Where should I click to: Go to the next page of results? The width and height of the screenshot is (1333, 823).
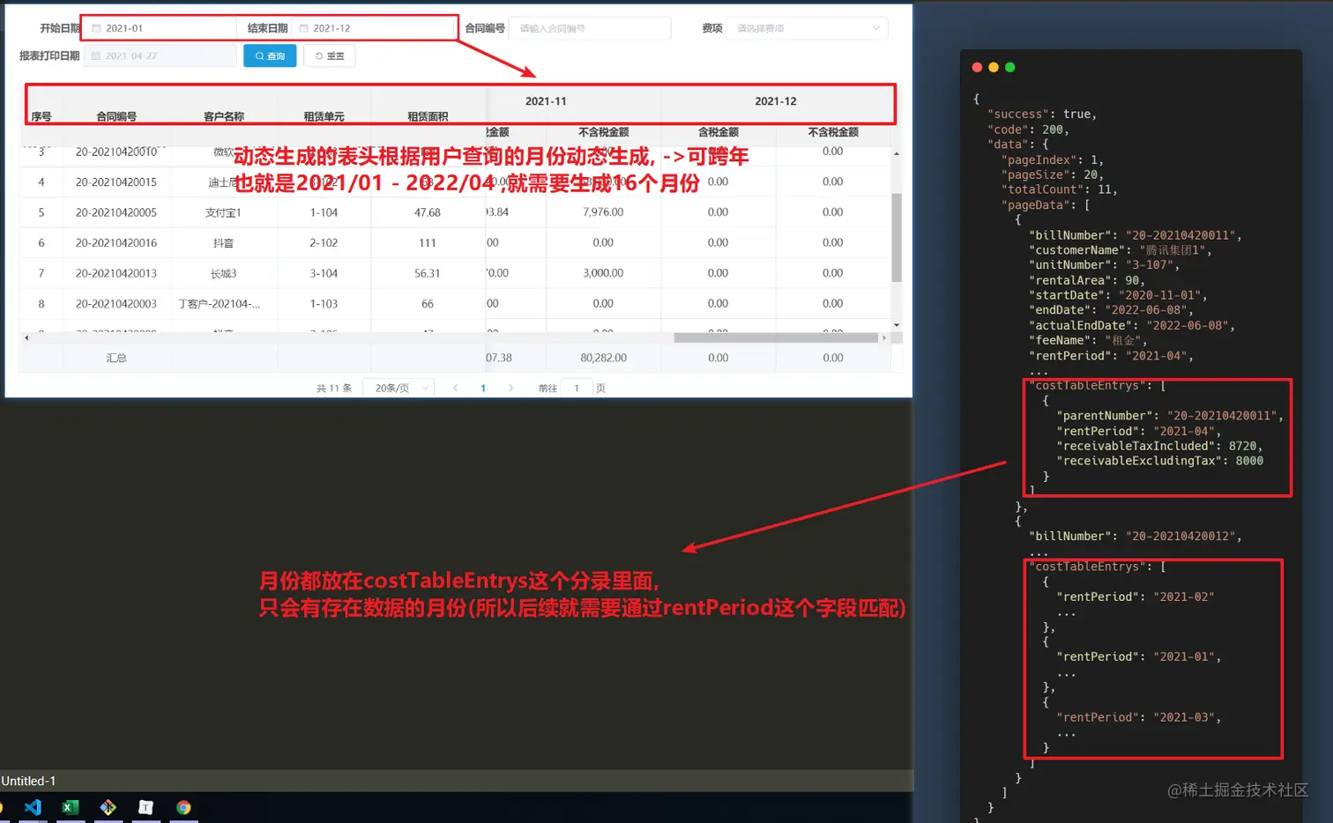[x=510, y=388]
